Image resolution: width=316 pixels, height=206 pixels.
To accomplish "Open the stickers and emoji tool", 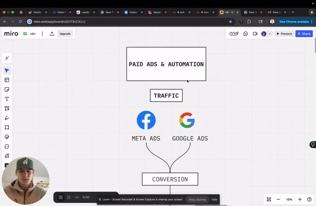I will click(7, 137).
